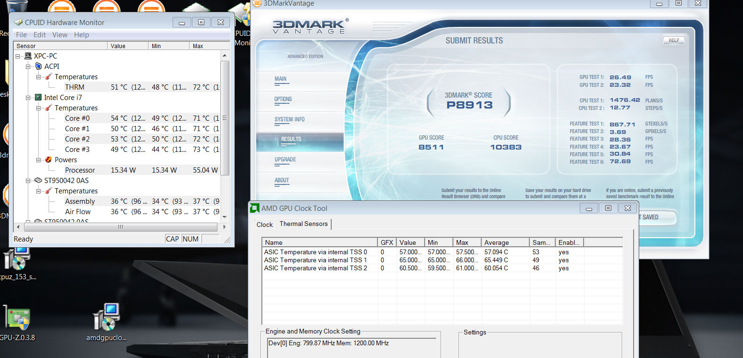
Task: Open the File menu in Hardware Monitor
Action: tap(21, 35)
